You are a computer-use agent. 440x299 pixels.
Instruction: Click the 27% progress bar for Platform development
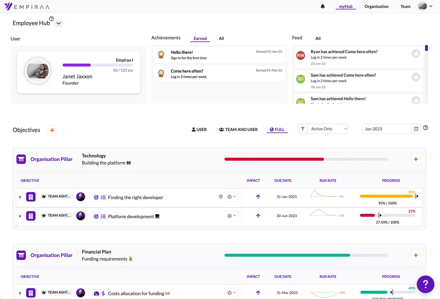coord(388,215)
